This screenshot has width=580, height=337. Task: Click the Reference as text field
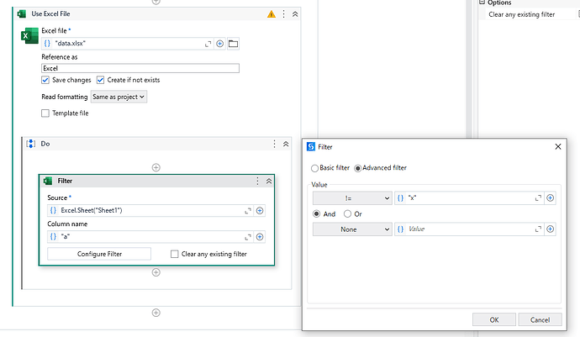(140, 68)
